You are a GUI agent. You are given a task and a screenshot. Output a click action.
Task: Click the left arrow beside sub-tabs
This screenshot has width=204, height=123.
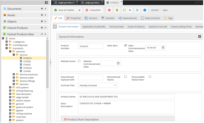[x=55, y=27]
